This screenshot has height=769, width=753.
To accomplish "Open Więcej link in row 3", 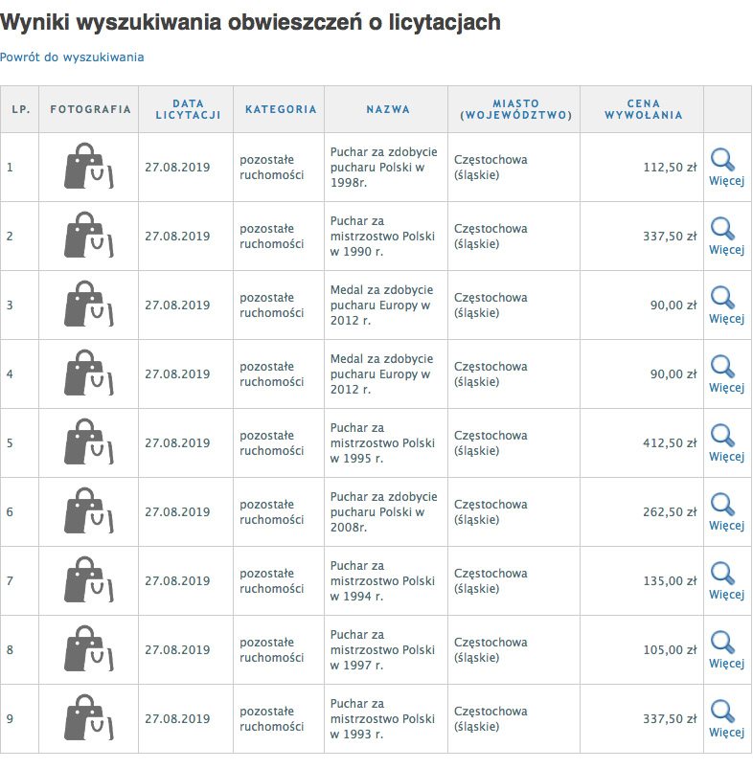I will 726,318.
